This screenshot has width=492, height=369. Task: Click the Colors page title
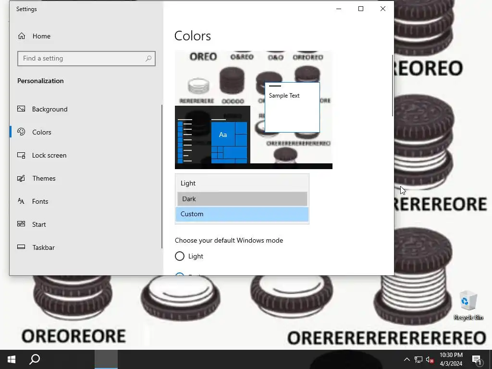click(193, 36)
